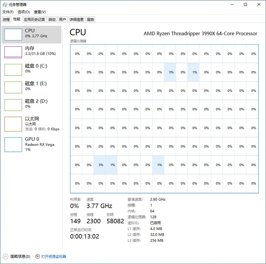Switch to the 启动 tab
The height and width of the screenshot is (264, 266).
tap(52, 20)
